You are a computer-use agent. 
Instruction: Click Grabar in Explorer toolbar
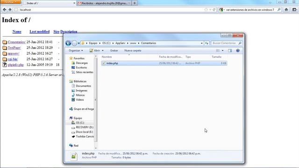tap(114, 50)
